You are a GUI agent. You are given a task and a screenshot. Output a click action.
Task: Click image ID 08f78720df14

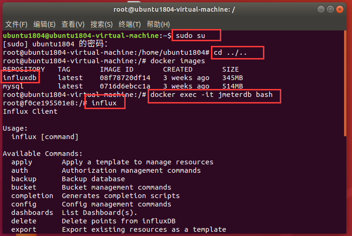click(x=125, y=78)
